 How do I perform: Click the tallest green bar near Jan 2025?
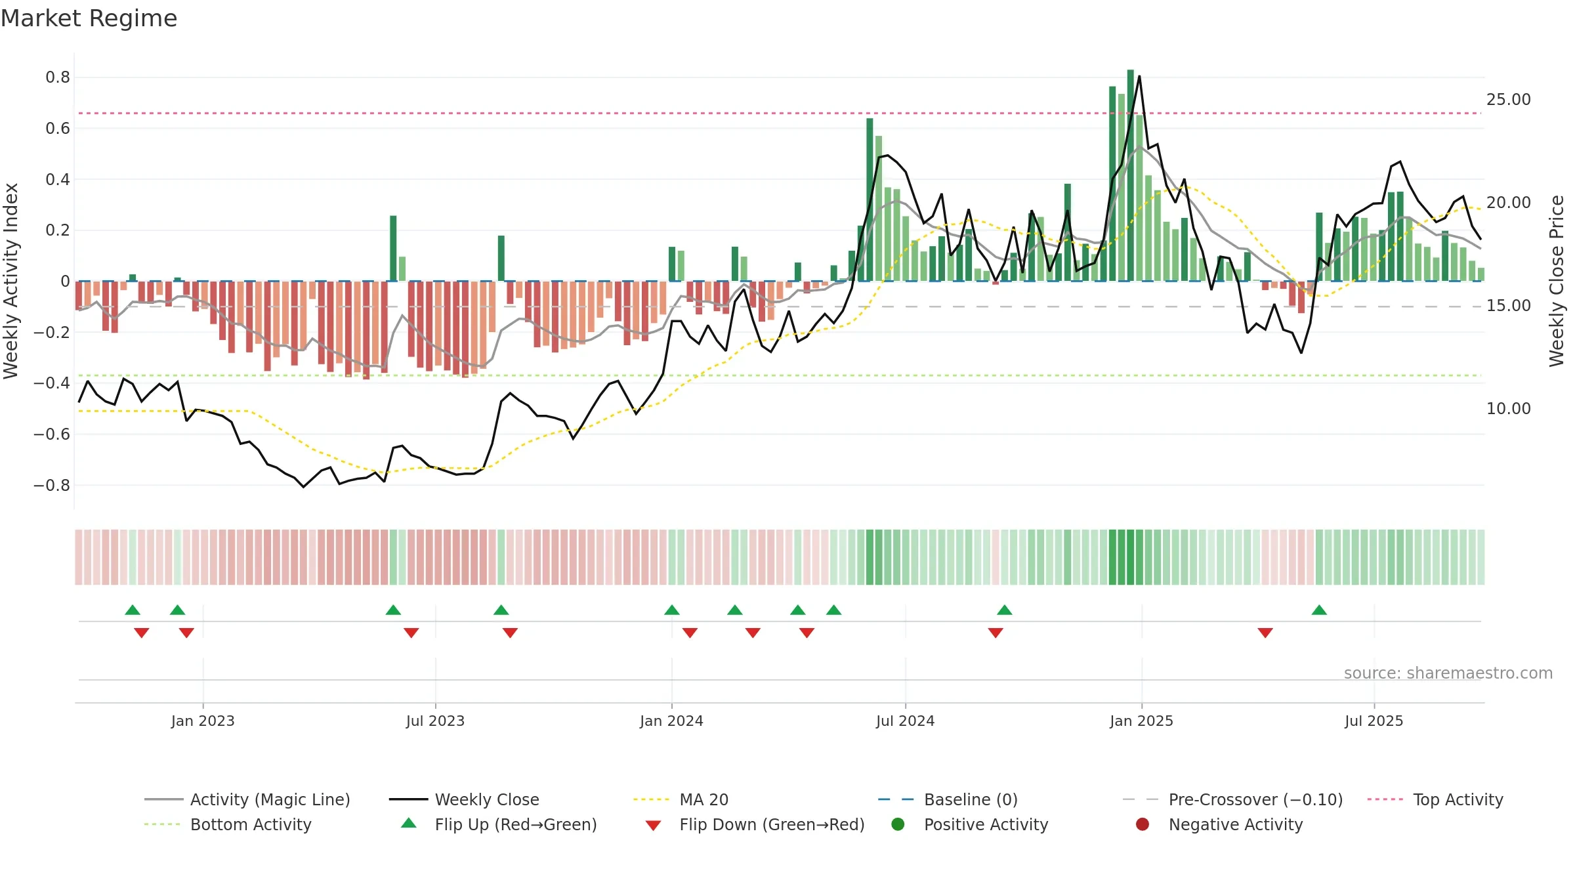[1131, 175]
